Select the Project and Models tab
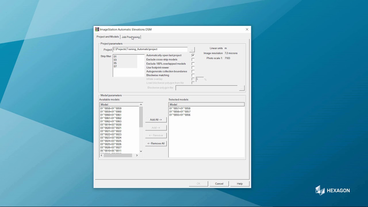 (108, 37)
